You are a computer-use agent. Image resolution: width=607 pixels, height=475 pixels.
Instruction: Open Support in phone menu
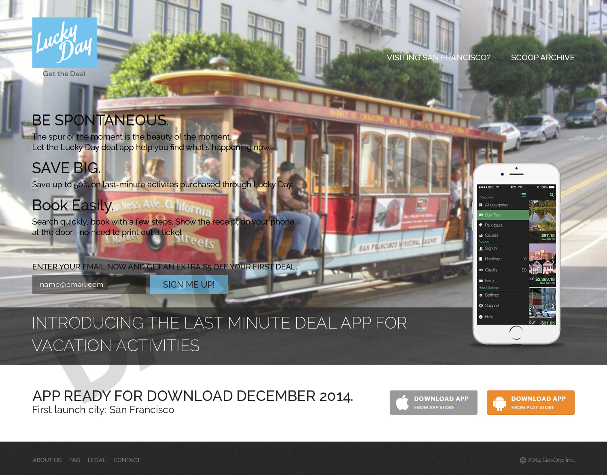503,306
